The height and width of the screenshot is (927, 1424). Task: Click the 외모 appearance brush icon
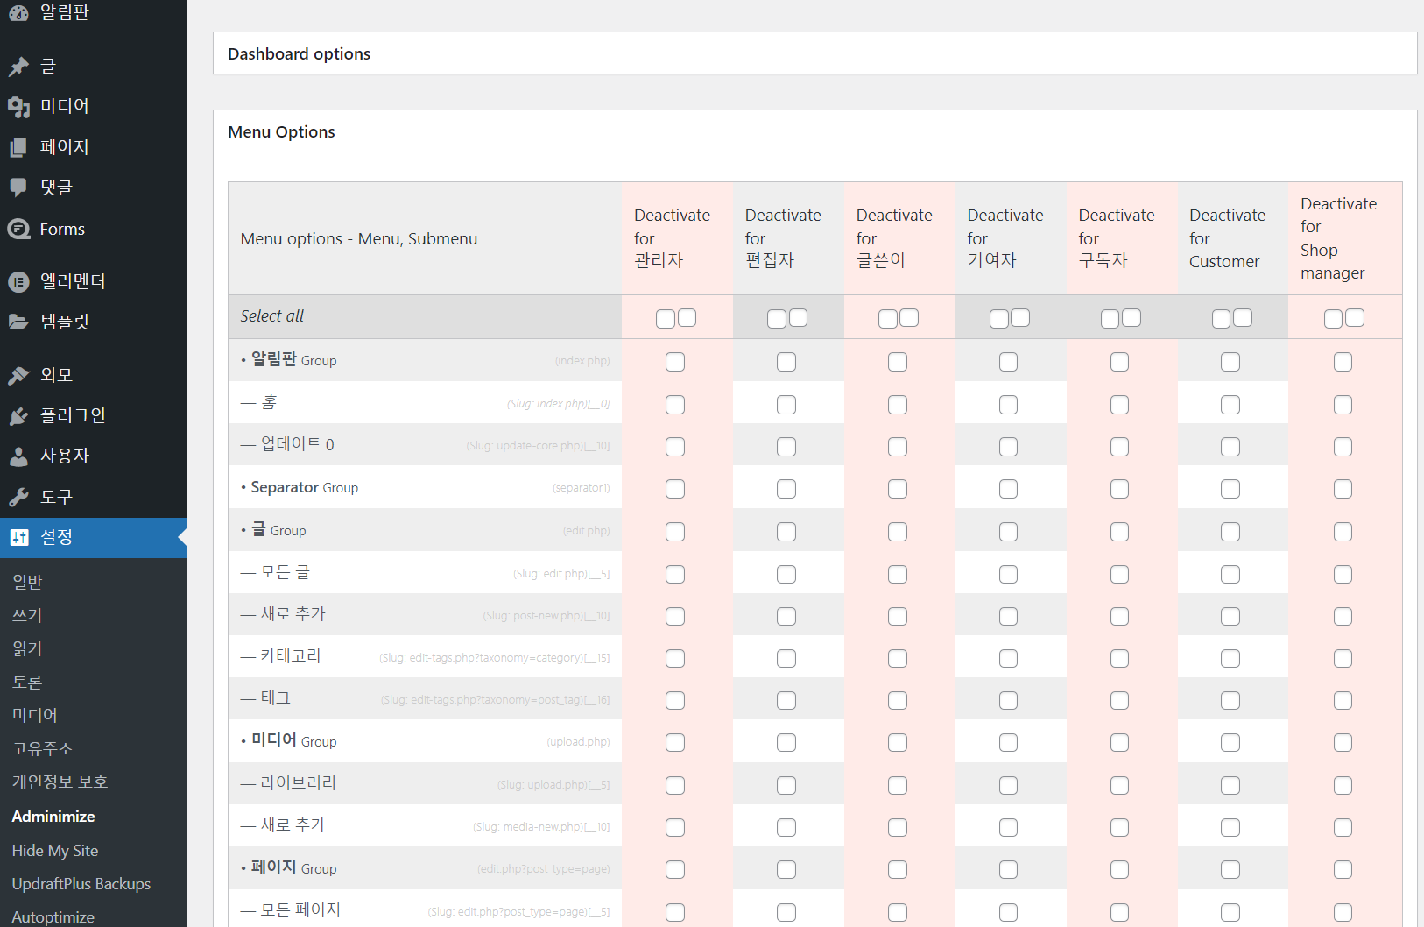18,375
